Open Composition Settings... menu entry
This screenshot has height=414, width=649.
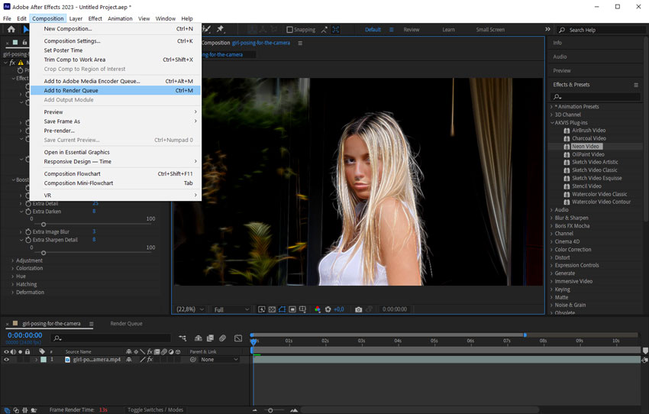pyautogui.click(x=115, y=41)
